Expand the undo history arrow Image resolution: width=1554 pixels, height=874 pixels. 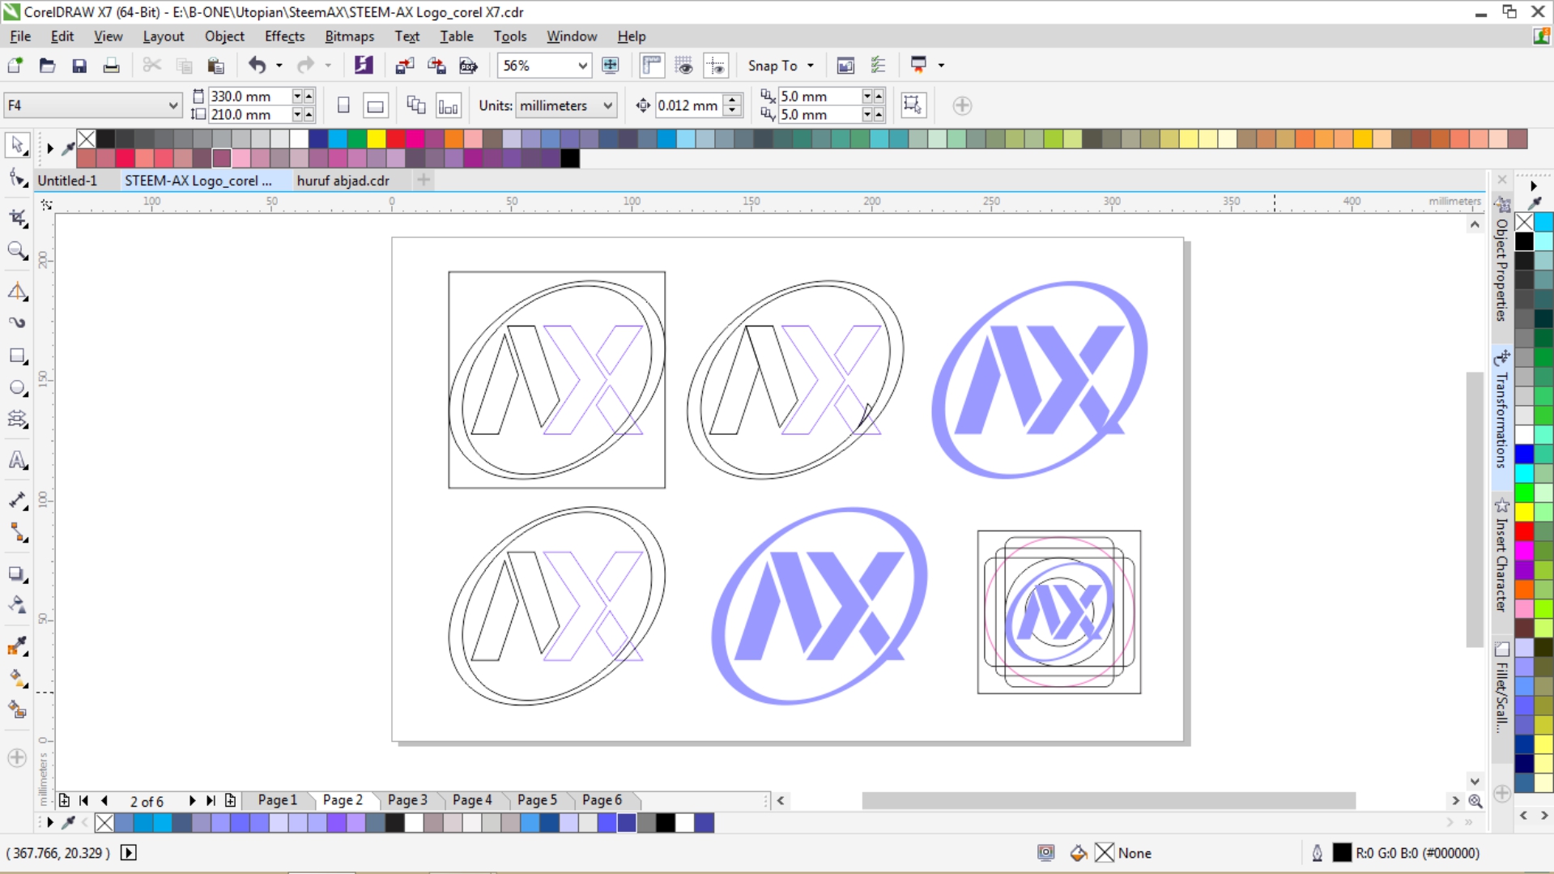(x=279, y=66)
